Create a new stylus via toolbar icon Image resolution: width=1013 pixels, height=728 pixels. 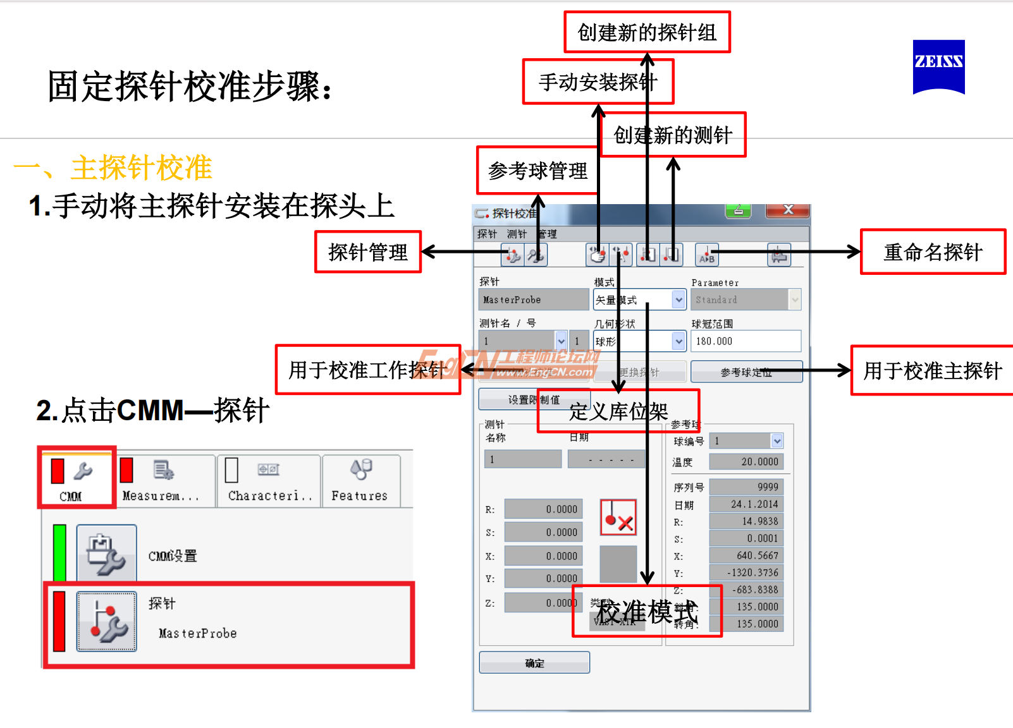(x=671, y=255)
